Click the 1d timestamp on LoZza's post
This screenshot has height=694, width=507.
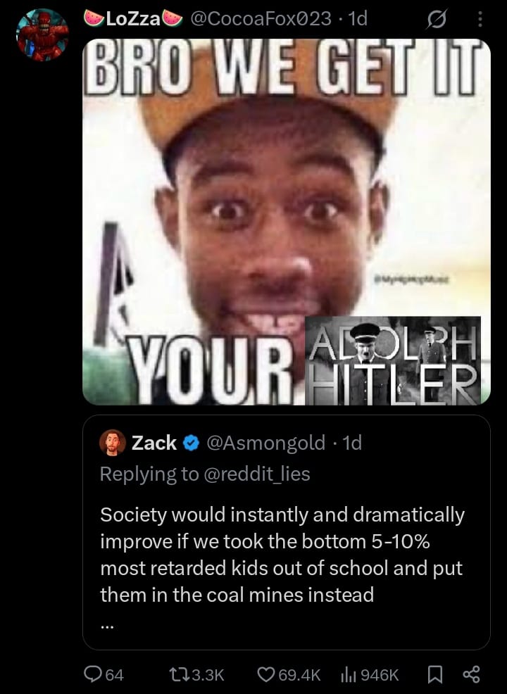(358, 18)
